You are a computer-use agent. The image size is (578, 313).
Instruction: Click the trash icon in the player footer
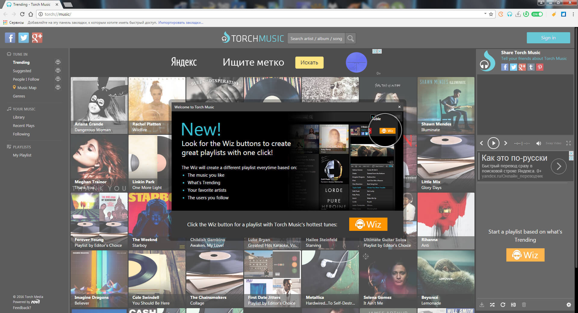coord(524,305)
